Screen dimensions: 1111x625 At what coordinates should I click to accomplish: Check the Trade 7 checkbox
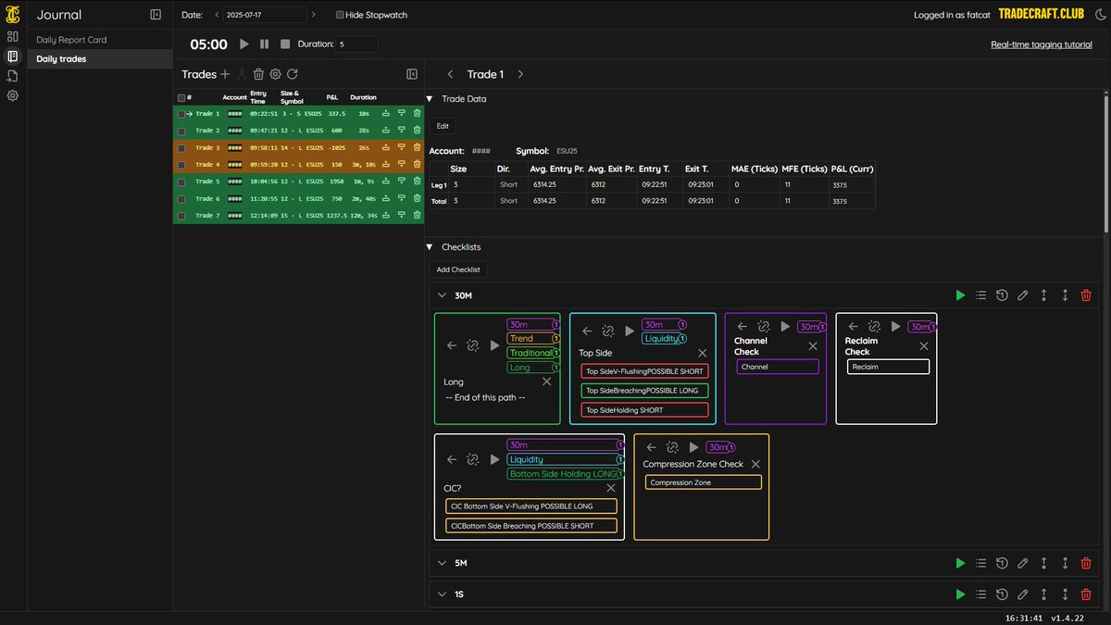click(181, 216)
